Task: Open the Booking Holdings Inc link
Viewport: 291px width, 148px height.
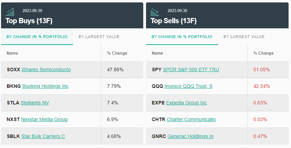Action: pos(45,86)
